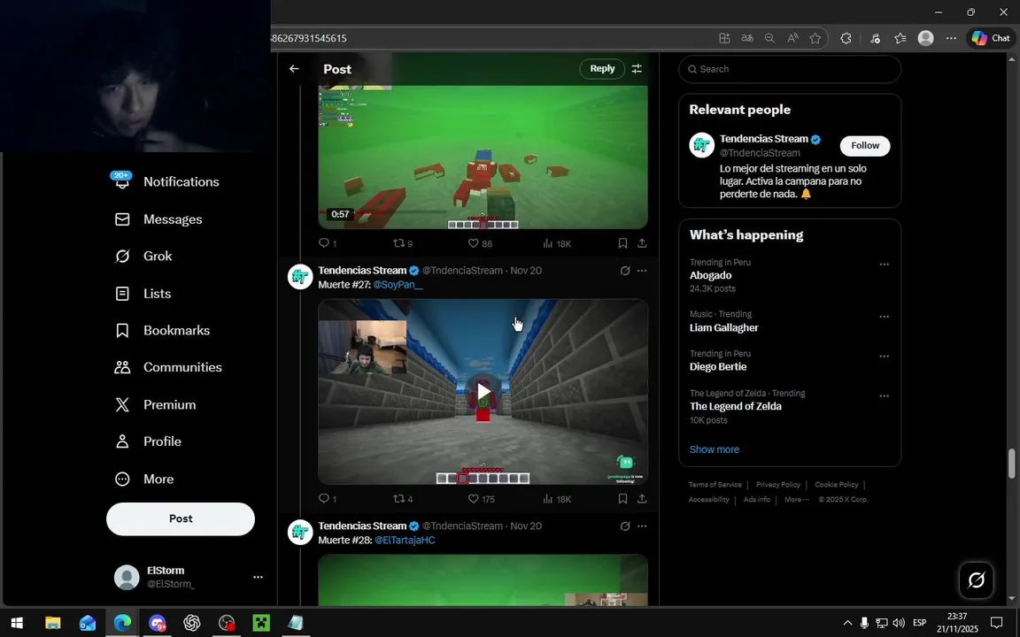1020x637 pixels.
Task: Click the Reply button in the header
Action: [x=602, y=68]
